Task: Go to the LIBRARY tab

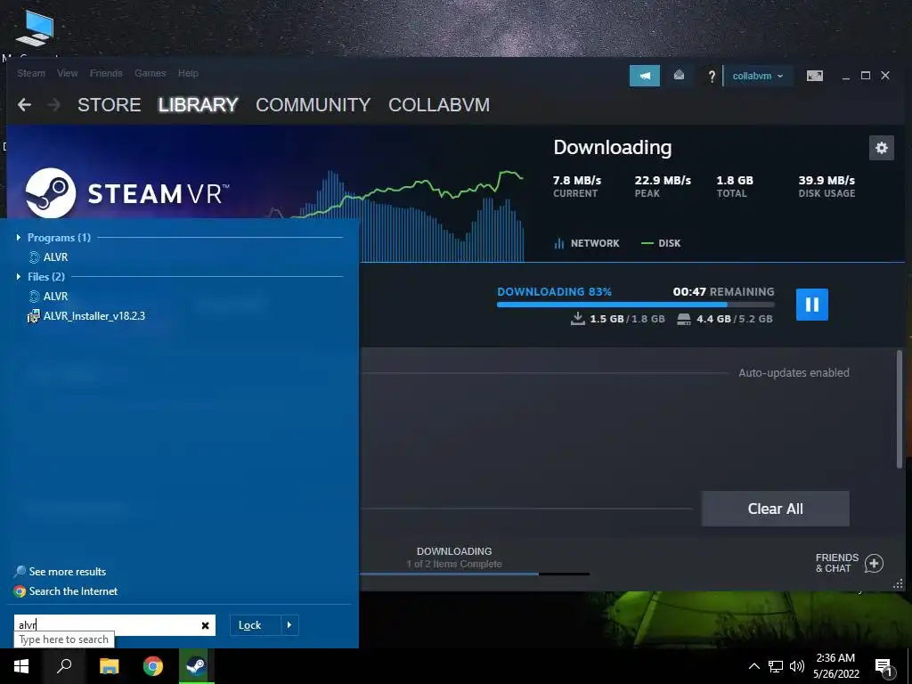Action: point(199,105)
